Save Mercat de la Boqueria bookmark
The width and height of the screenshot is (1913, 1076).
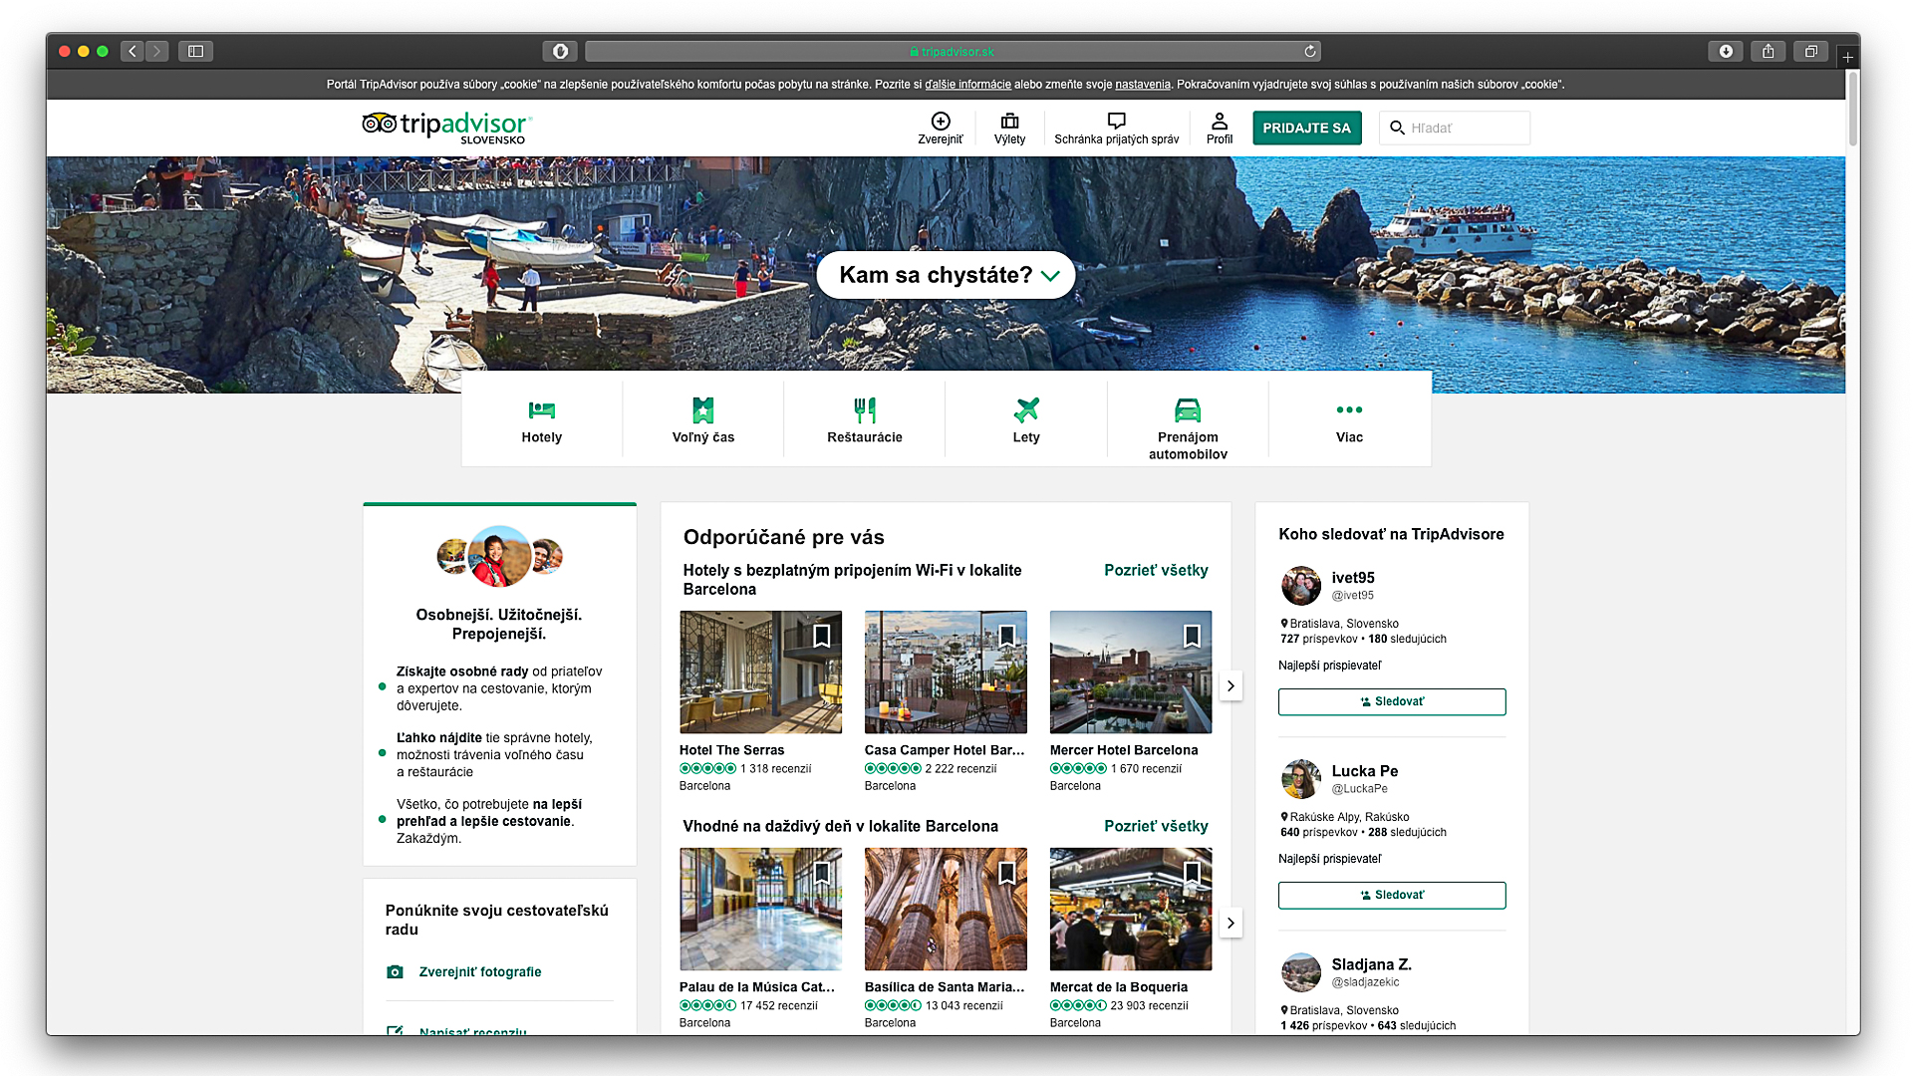pos(1192,873)
